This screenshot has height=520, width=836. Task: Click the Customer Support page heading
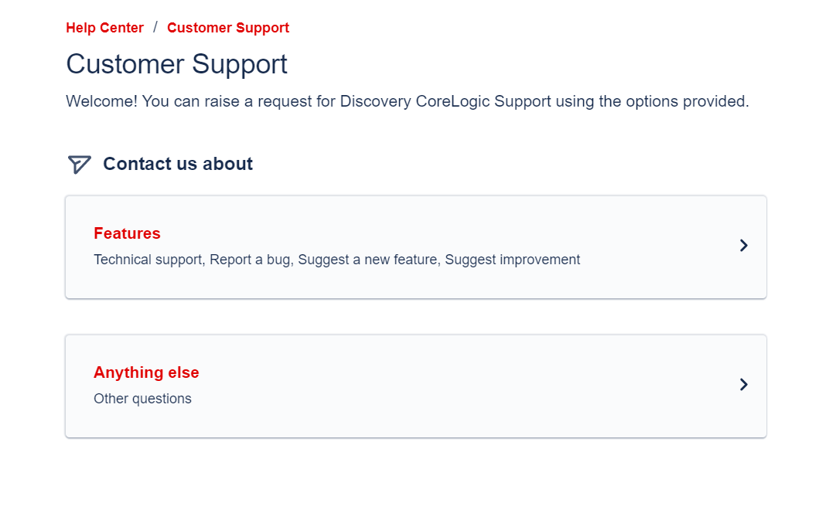click(176, 64)
